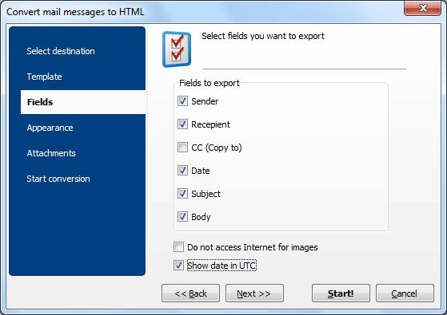Cancel the conversion wizard

point(405,293)
